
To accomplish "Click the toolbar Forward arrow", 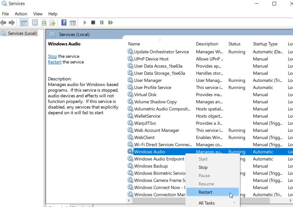I will point(11,23).
